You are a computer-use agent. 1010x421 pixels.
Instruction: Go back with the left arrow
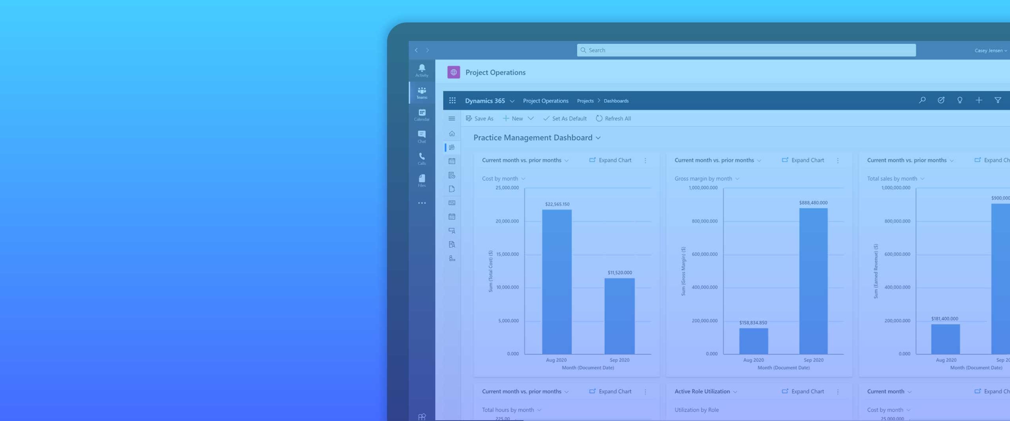pyautogui.click(x=416, y=50)
